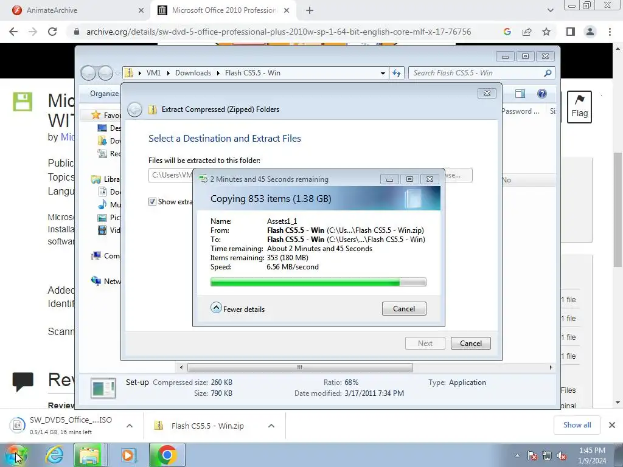Image resolution: width=623 pixels, height=467 pixels.
Task: Open Windows Explorer taskbar icon
Action: click(89, 455)
